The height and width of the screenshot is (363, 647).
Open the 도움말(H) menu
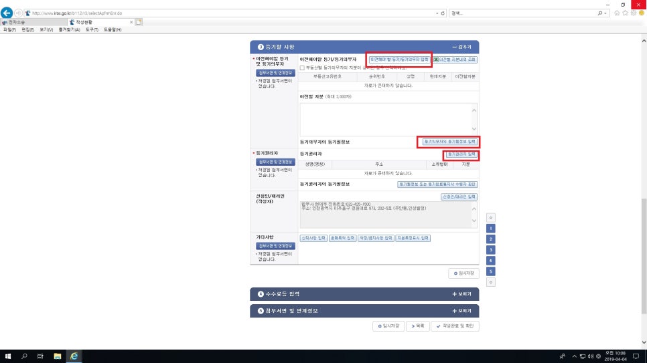coord(113,29)
